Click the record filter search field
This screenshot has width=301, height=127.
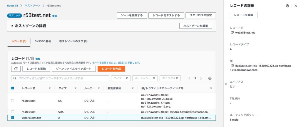60,78
